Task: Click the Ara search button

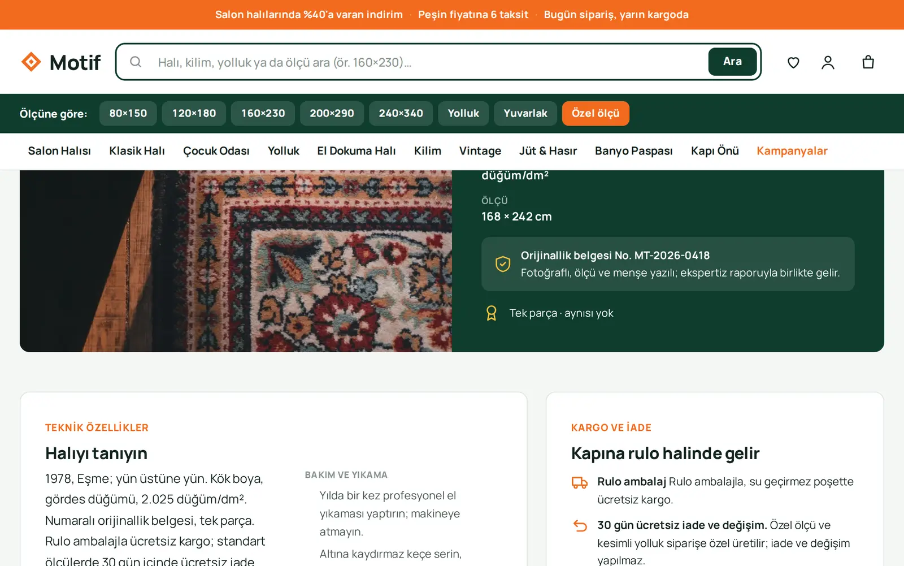Action: (x=732, y=62)
